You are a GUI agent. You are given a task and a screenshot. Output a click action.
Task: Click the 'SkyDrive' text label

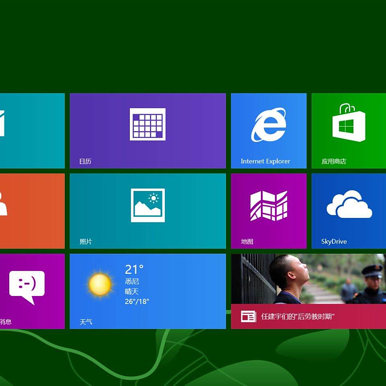[334, 242]
